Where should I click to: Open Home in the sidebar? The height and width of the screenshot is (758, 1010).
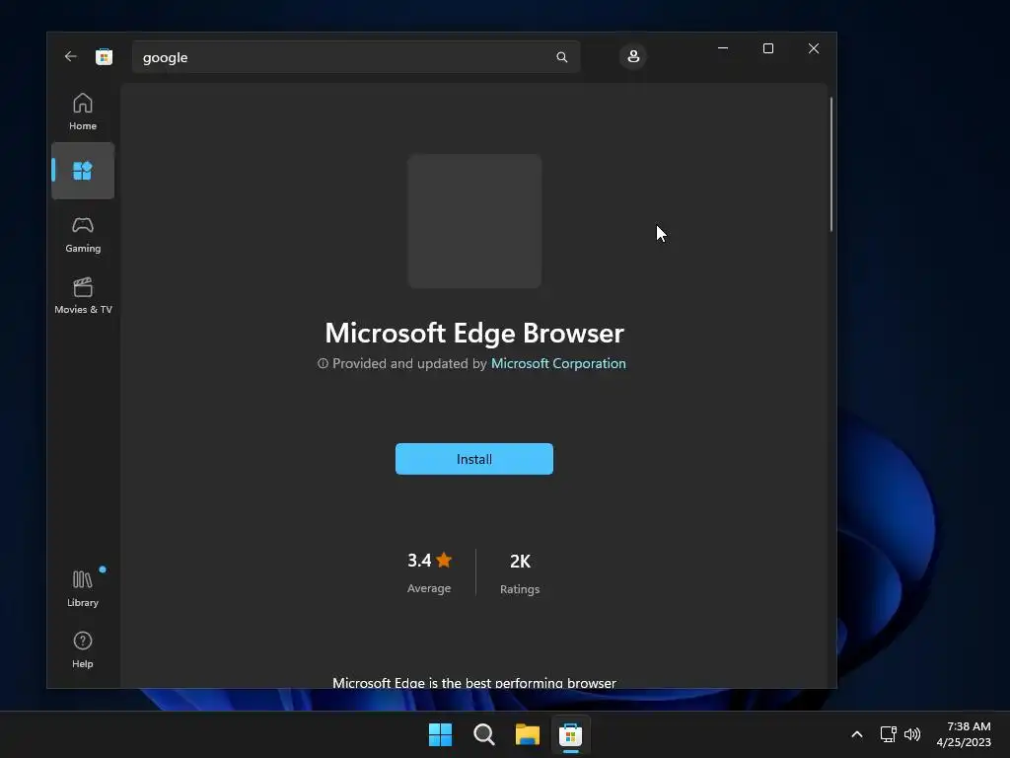pyautogui.click(x=83, y=113)
